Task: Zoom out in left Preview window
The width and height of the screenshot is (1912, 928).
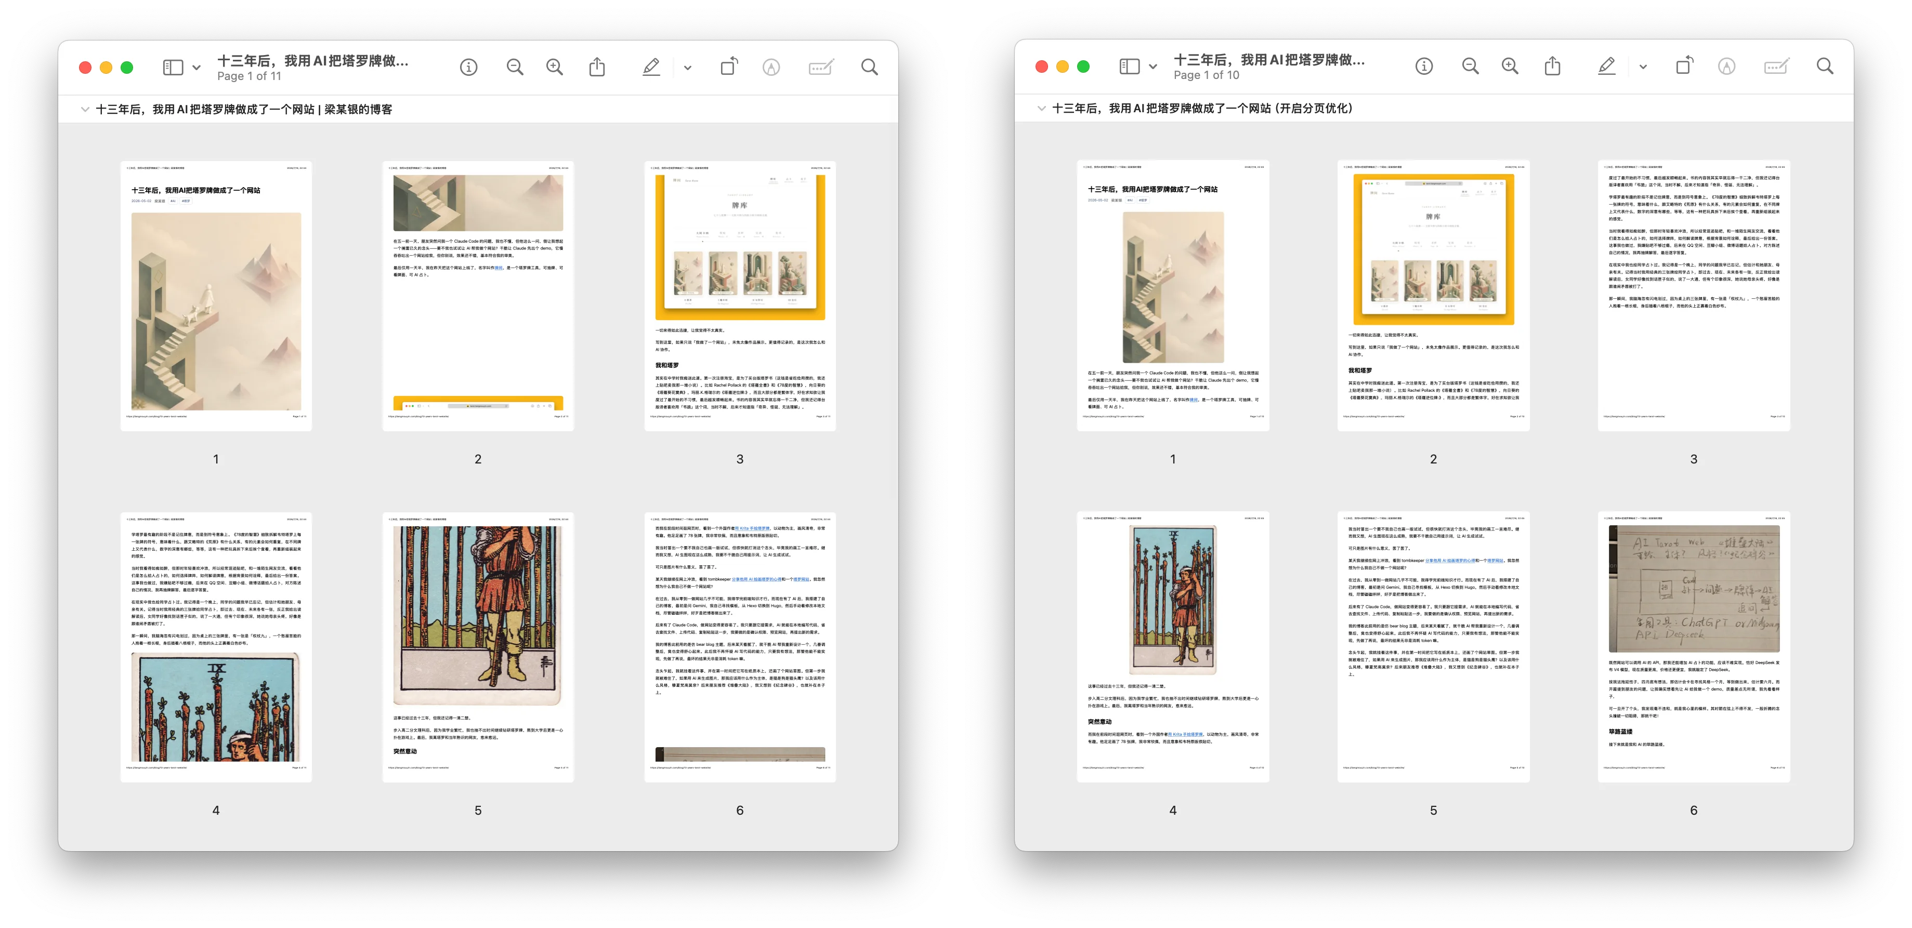Action: [514, 68]
